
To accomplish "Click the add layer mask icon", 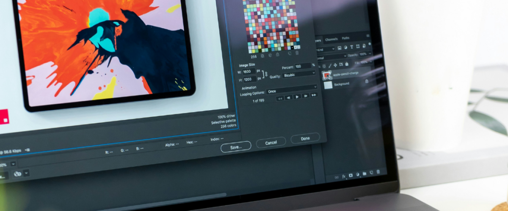I will coord(351,175).
